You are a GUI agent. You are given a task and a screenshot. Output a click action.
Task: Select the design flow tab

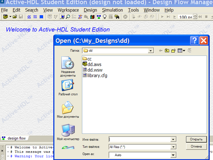pos(14,138)
